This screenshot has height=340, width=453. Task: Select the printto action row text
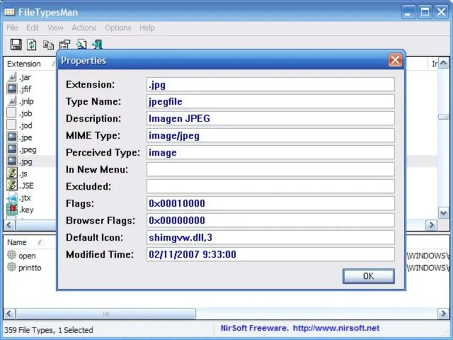[x=30, y=267]
